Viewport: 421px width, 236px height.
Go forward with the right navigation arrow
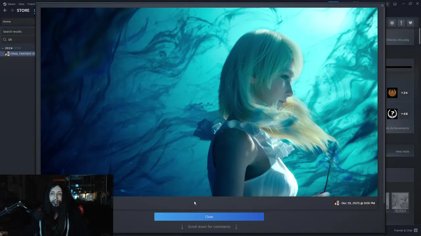click(12, 10)
